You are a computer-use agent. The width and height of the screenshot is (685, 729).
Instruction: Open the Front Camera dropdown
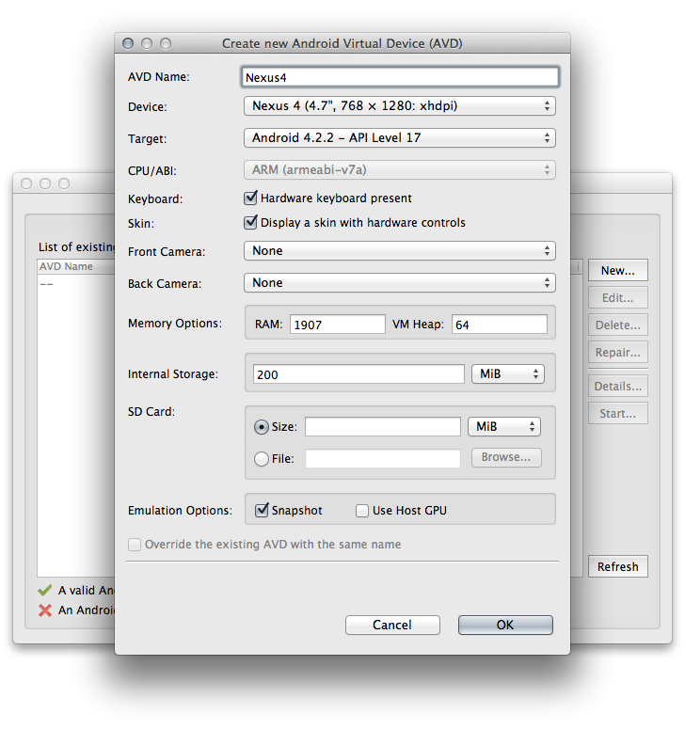coord(400,251)
